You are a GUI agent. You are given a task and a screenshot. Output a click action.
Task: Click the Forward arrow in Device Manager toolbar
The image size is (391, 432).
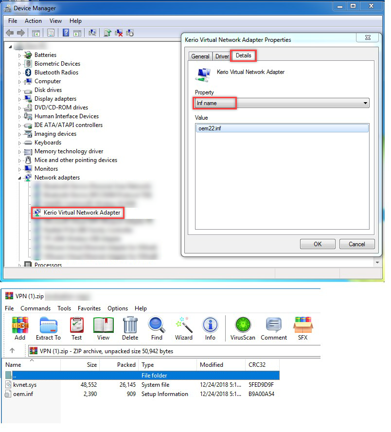pyautogui.click(x=21, y=33)
